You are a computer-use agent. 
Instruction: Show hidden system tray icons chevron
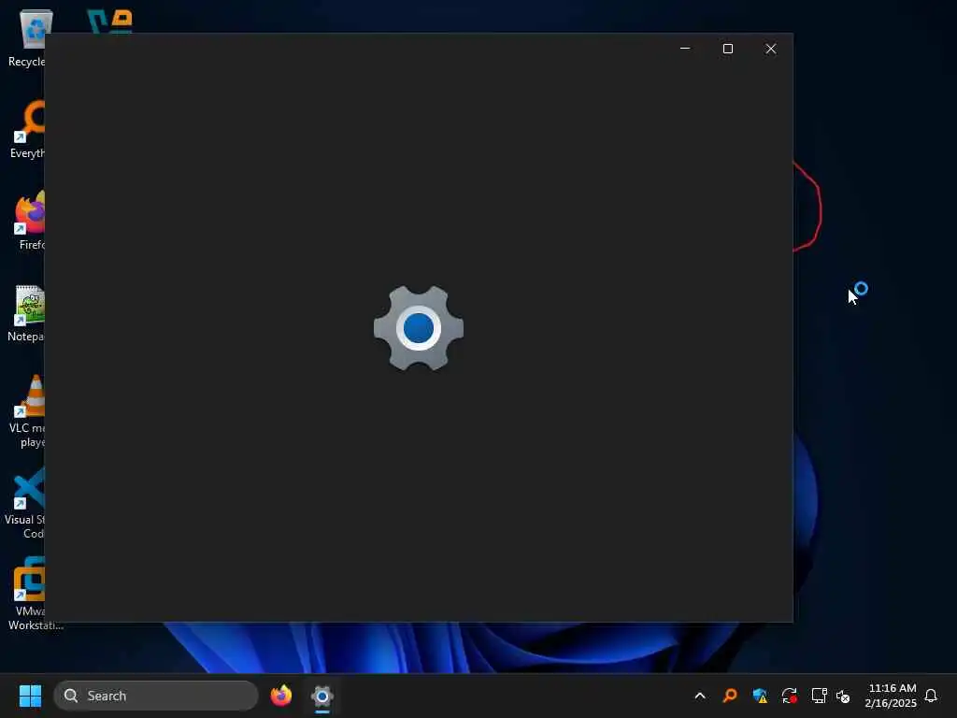(700, 696)
